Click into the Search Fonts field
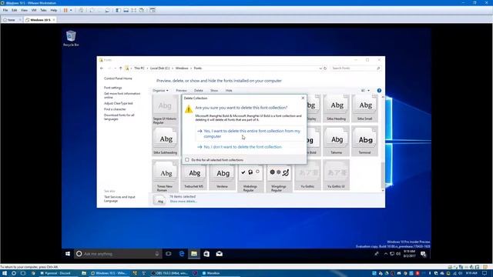Screen dimensions: 493x277 click(x=355, y=68)
